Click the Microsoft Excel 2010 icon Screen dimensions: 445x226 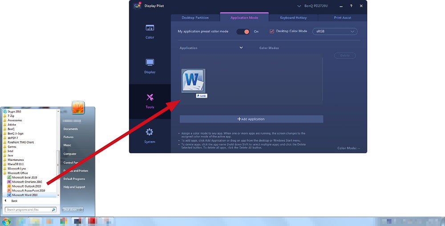click(9, 177)
